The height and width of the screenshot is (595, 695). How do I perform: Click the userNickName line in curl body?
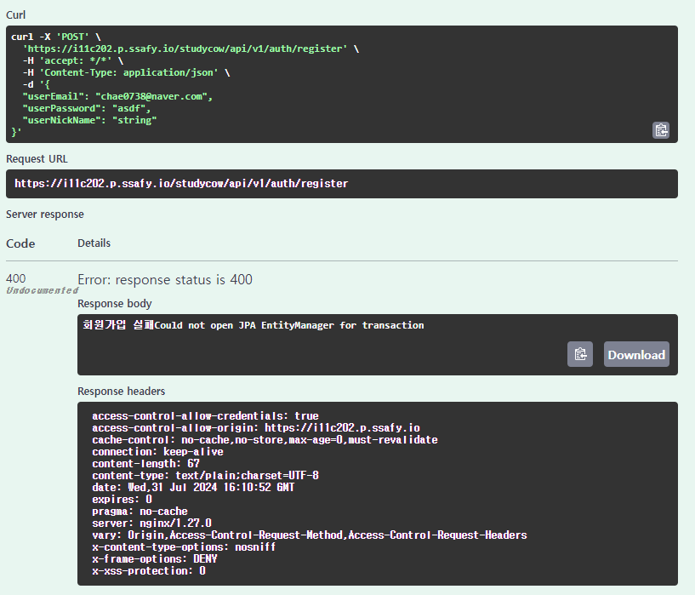(x=89, y=121)
